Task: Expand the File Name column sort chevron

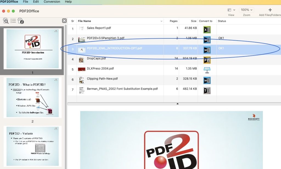Action: click(x=161, y=21)
